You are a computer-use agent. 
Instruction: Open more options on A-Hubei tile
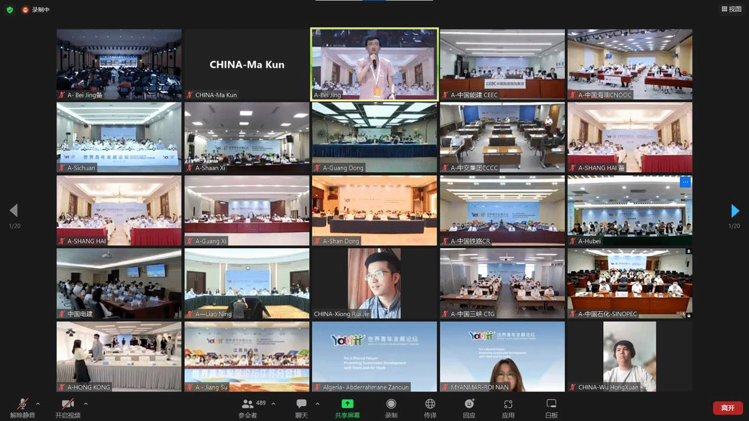coord(685,182)
